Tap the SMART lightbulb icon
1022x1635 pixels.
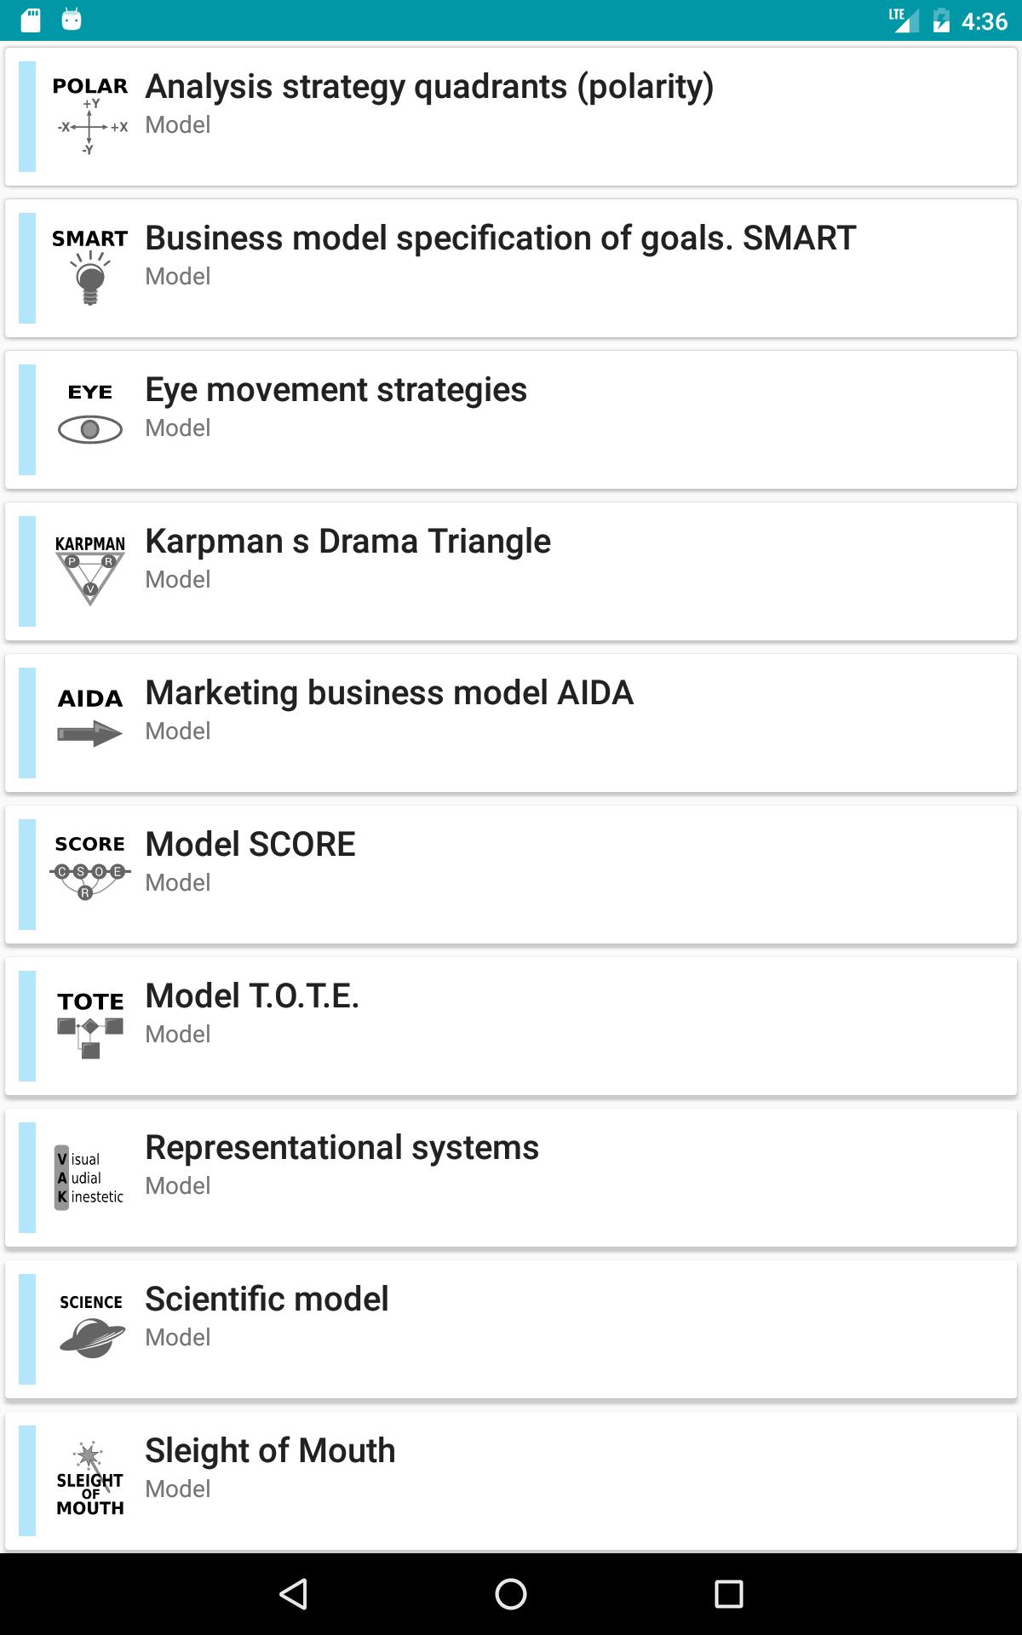(90, 268)
